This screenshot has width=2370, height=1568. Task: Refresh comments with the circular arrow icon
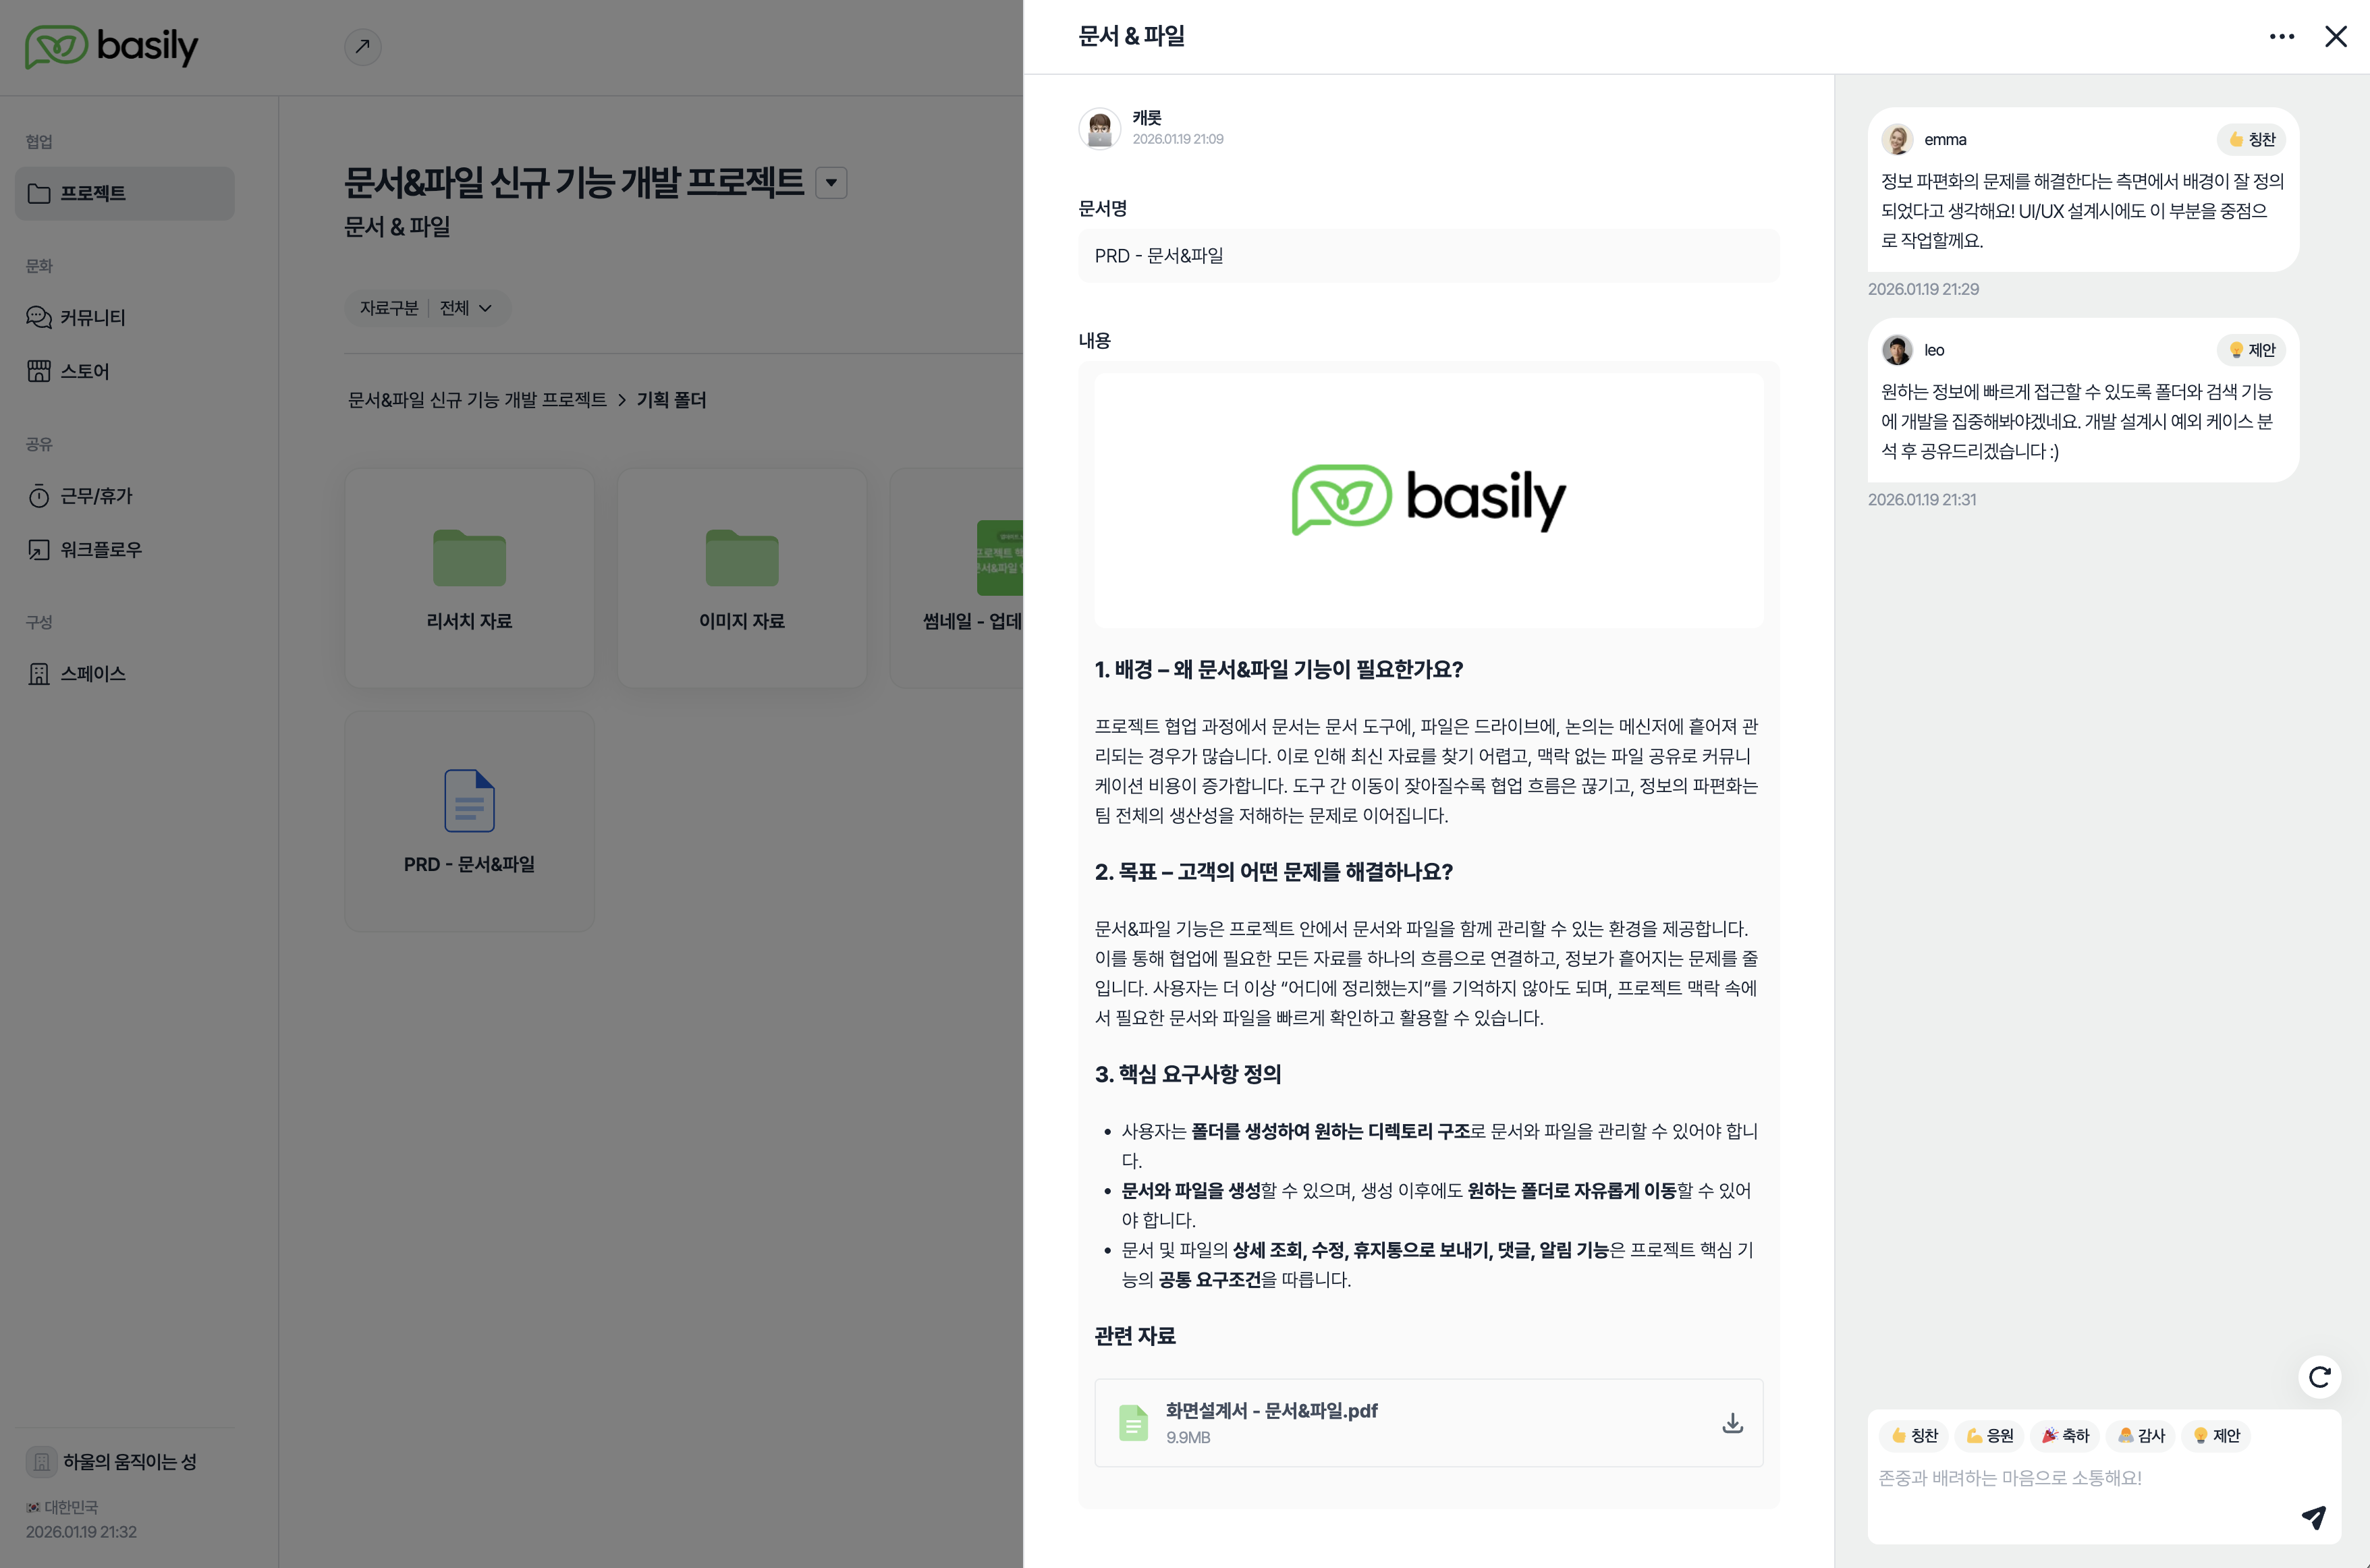pos(2320,1377)
